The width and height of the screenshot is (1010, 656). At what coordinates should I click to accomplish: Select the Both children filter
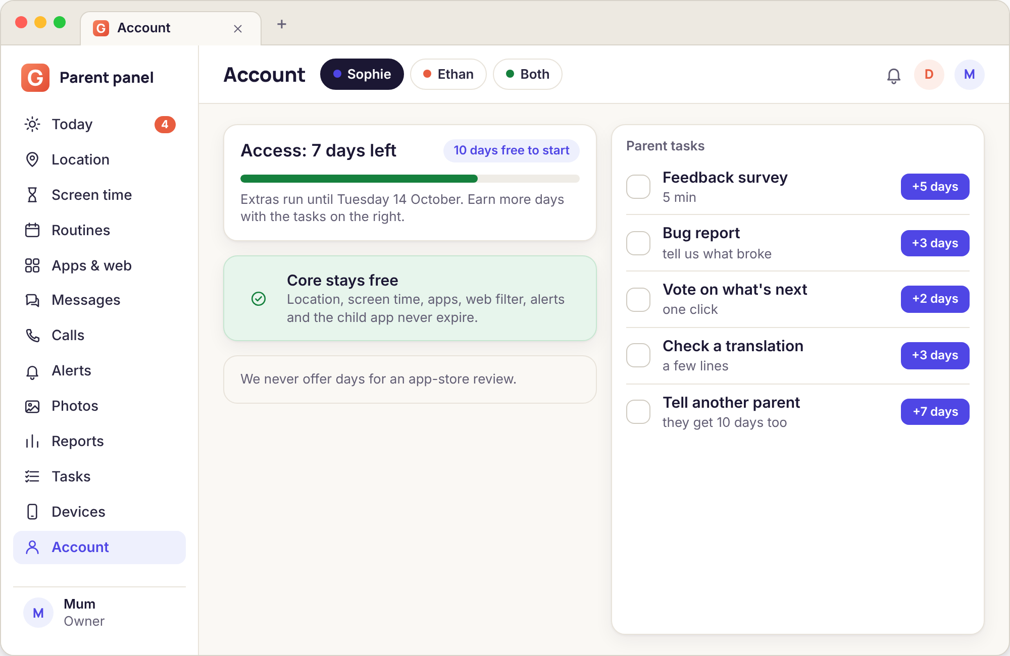coord(528,74)
